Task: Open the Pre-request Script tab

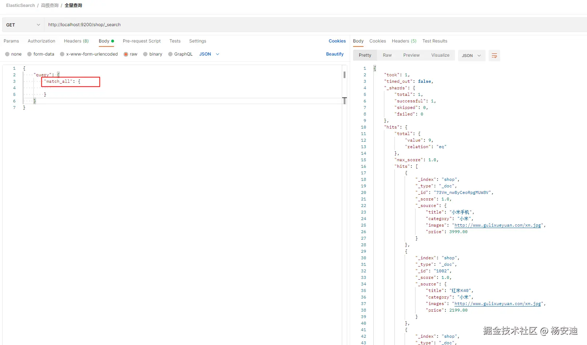Action: [142, 41]
